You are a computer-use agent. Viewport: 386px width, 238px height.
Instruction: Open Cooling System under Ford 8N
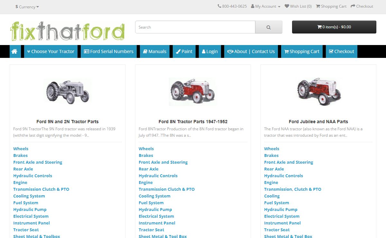pos(154,196)
